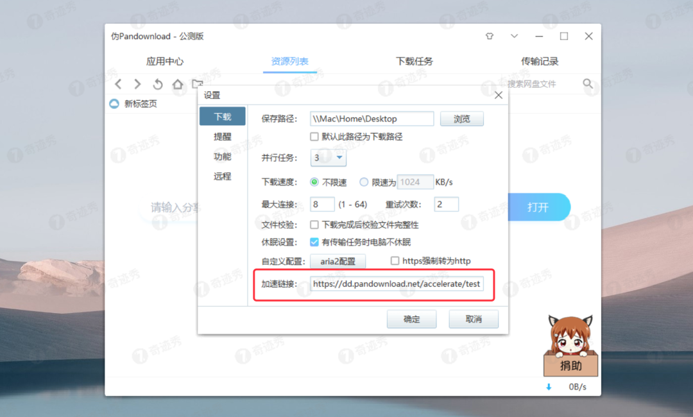Click the 1024 KB/s speed limit field
The width and height of the screenshot is (693, 417).
[x=415, y=182]
